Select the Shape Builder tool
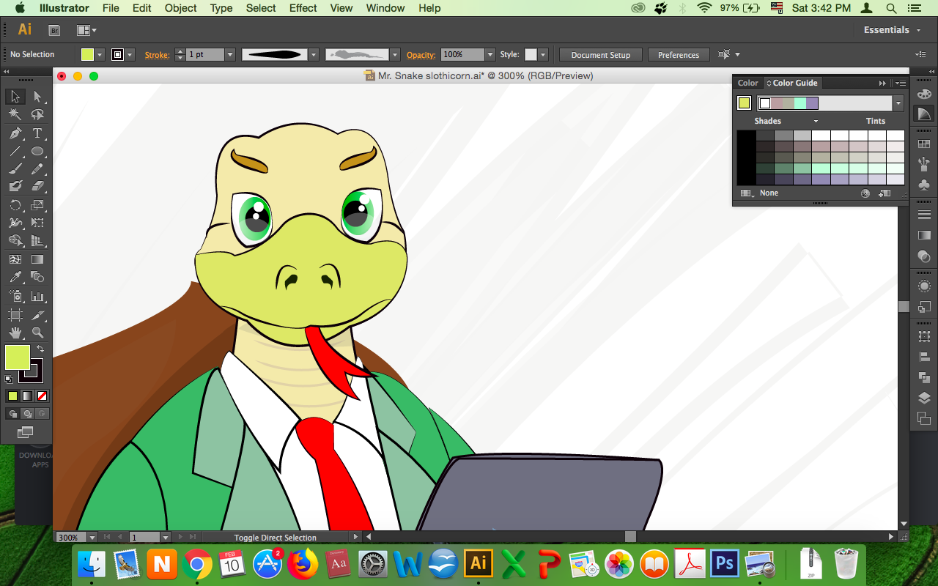 point(15,241)
